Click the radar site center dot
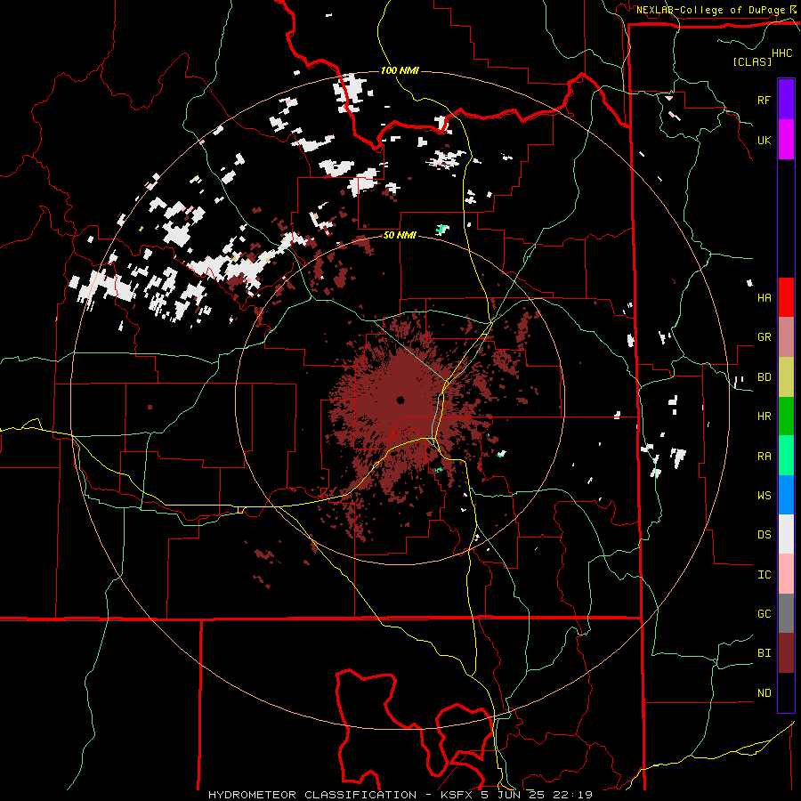 (400, 400)
